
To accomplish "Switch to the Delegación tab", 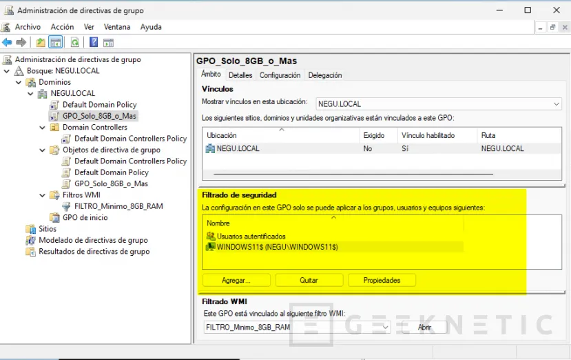I will pyautogui.click(x=324, y=75).
